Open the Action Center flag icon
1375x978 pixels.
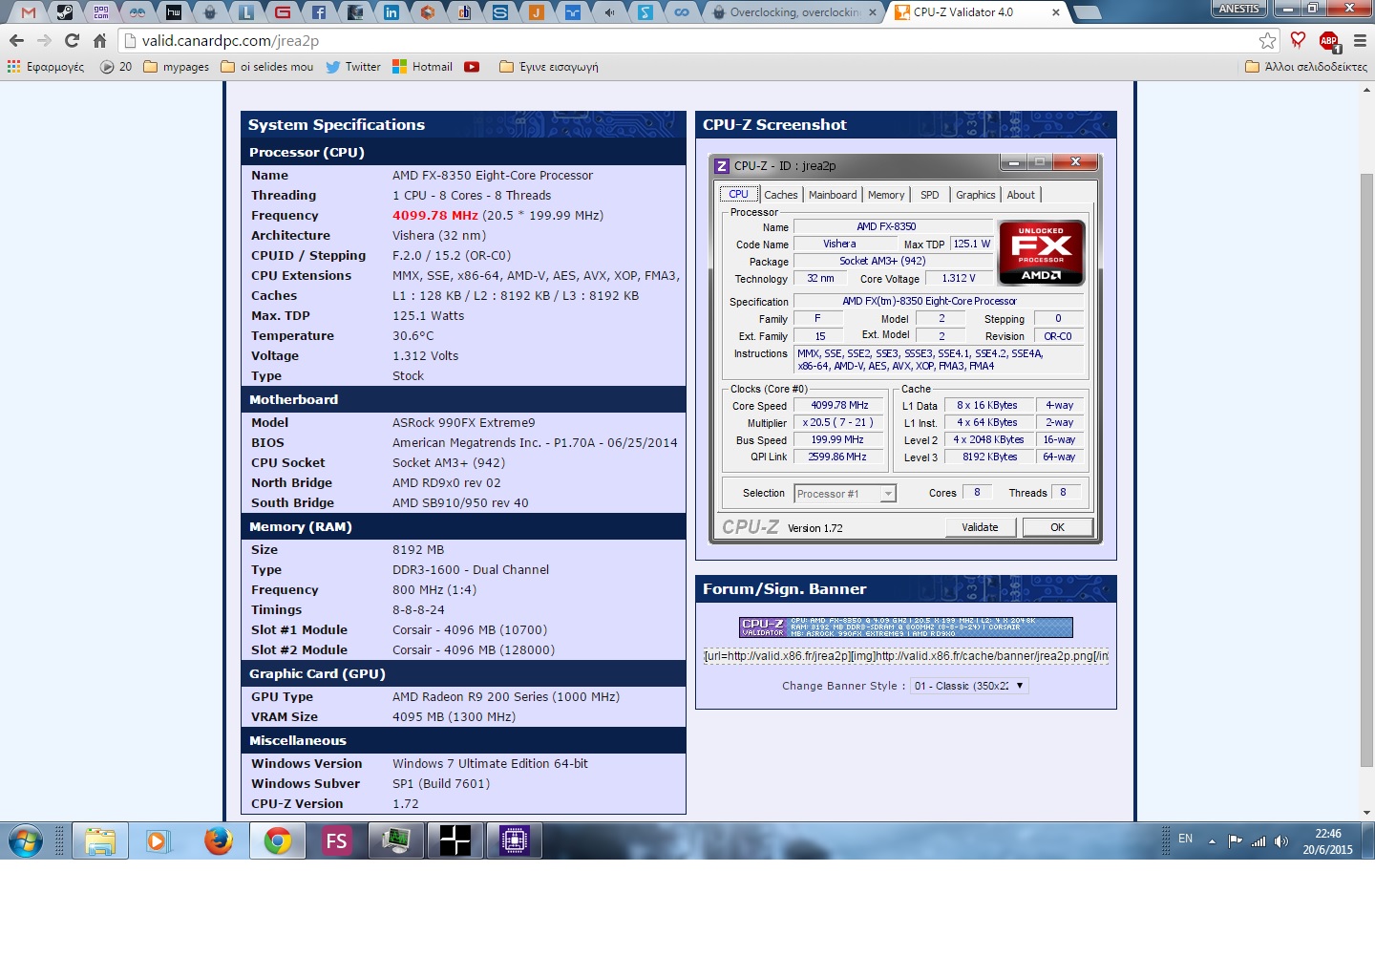(1236, 841)
